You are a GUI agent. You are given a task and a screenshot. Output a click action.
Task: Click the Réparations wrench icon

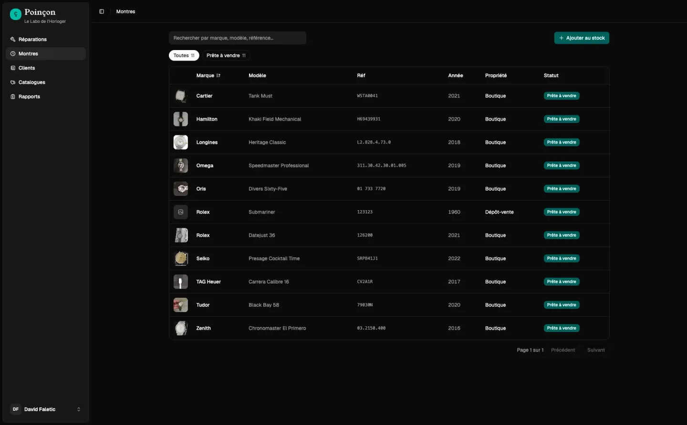pyautogui.click(x=13, y=40)
